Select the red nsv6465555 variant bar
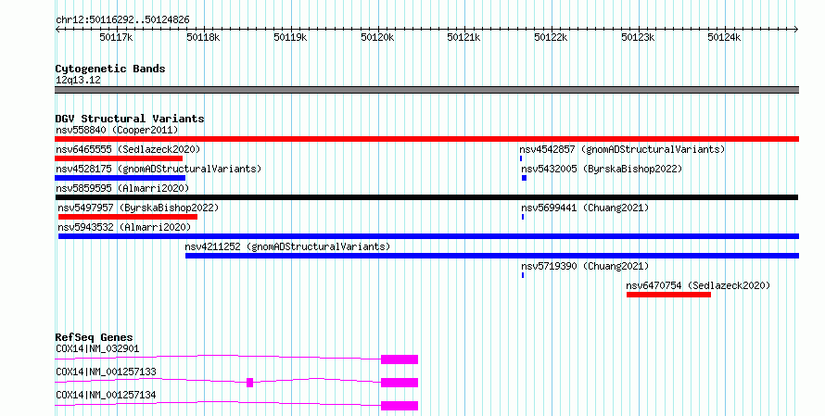Screen dimensions: 825x416 (119, 158)
